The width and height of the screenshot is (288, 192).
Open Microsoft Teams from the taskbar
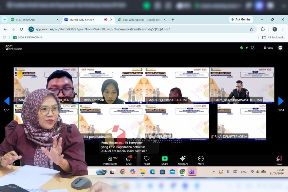pos(192,172)
